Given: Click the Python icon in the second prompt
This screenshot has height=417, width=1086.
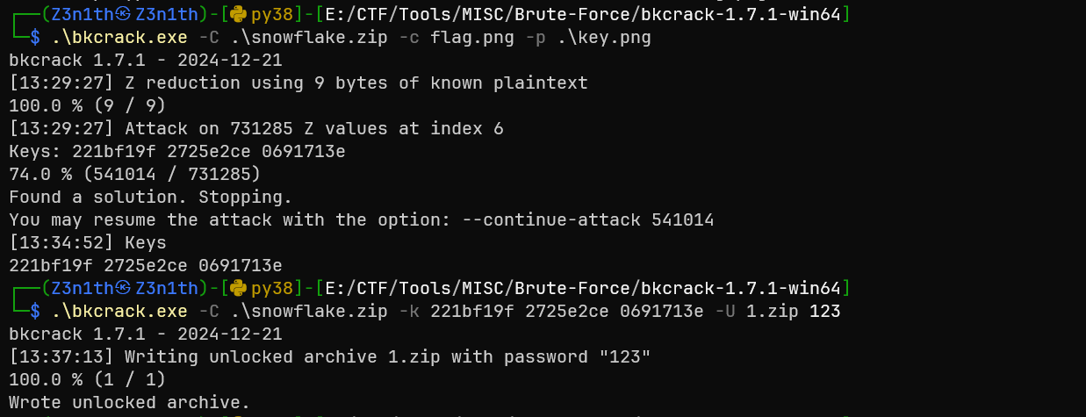Looking at the screenshot, I should (x=239, y=288).
